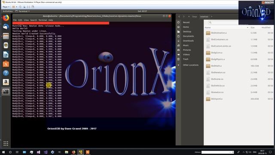Click VMware send Ctrl+Alt+Del icon

point(20,7)
